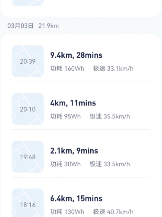Select the 2.1km, 9mins ride title

(x=74, y=151)
